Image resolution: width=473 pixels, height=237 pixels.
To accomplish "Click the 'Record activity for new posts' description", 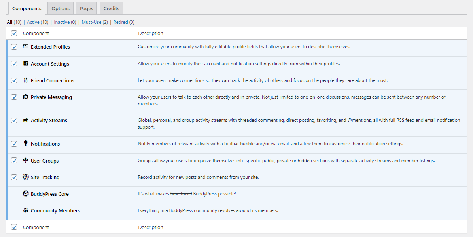I will pos(198,177).
